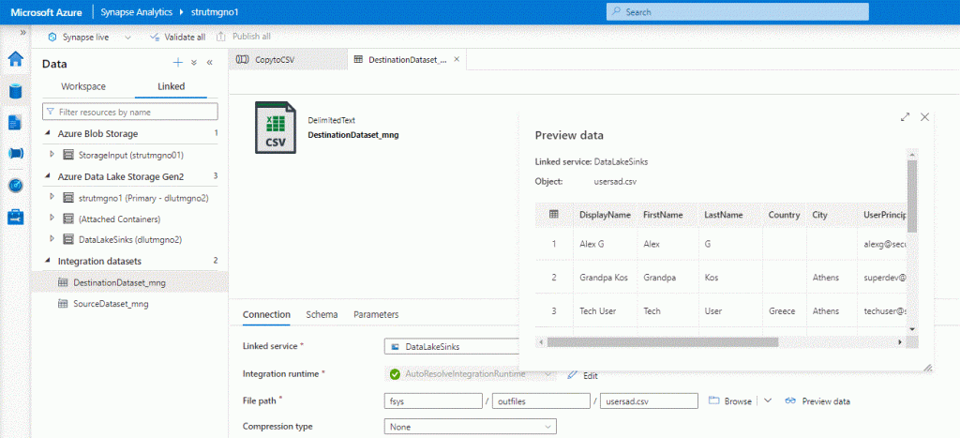Click the Grandpa Kos display name cell

605,278
